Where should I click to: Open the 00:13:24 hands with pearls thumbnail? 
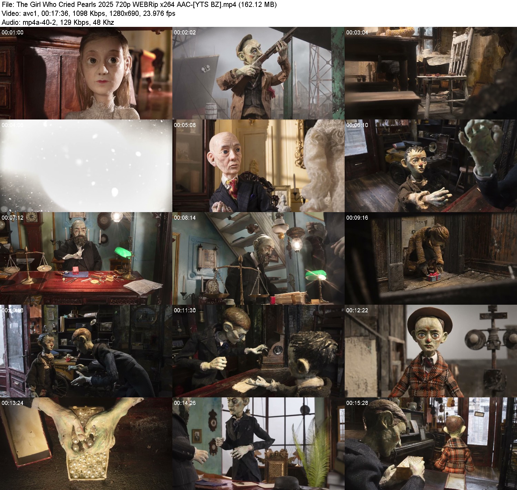pos(86,444)
